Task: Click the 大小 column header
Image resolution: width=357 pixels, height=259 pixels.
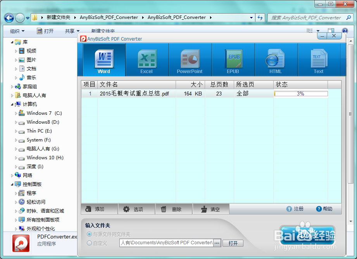Action: point(191,84)
